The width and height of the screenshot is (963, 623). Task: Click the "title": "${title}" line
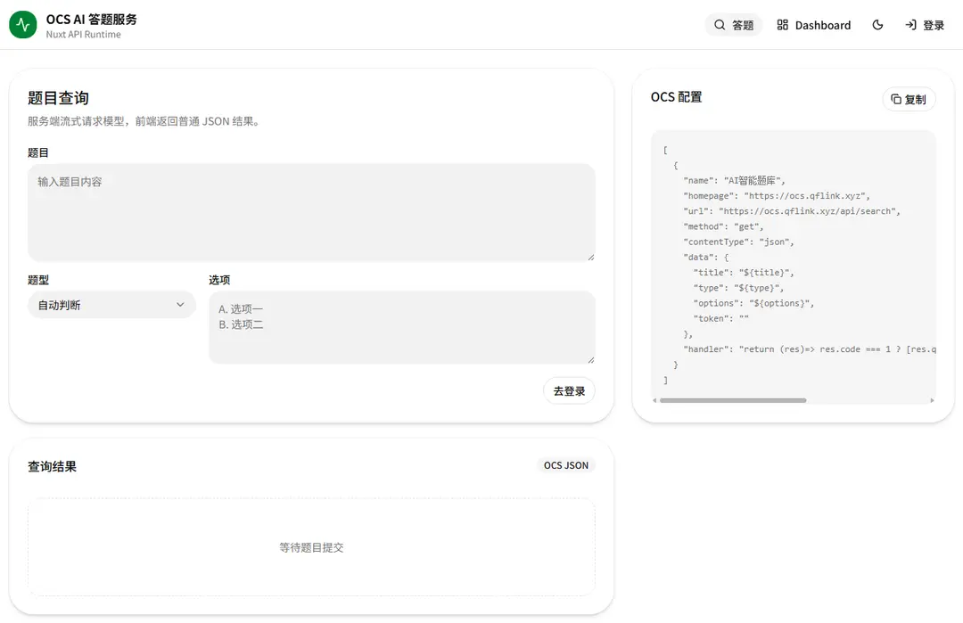[x=743, y=273]
